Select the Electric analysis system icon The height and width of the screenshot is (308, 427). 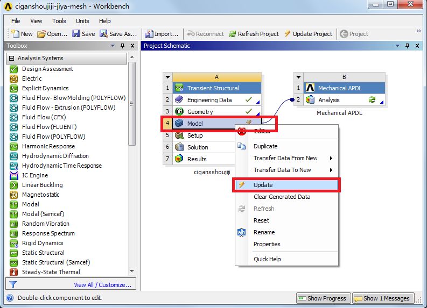click(x=13, y=78)
